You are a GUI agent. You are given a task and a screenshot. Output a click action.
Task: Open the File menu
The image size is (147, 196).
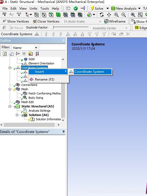(x=5, y=9)
